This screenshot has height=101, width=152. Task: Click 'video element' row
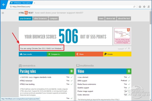coord(104,77)
